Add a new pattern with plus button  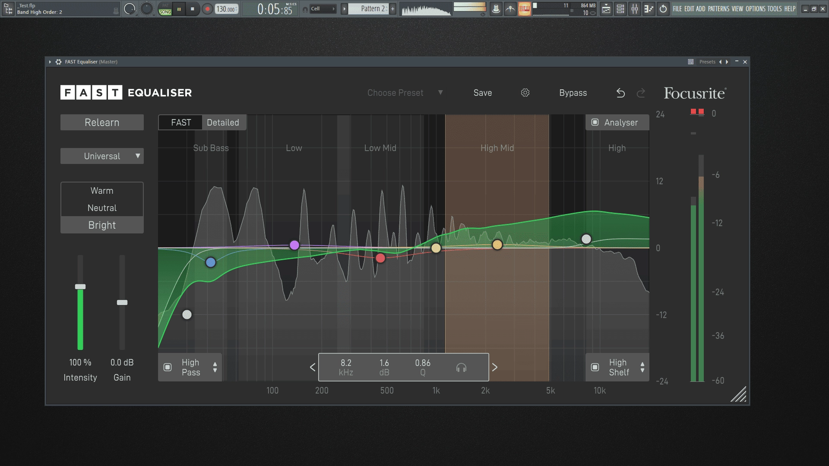(392, 9)
